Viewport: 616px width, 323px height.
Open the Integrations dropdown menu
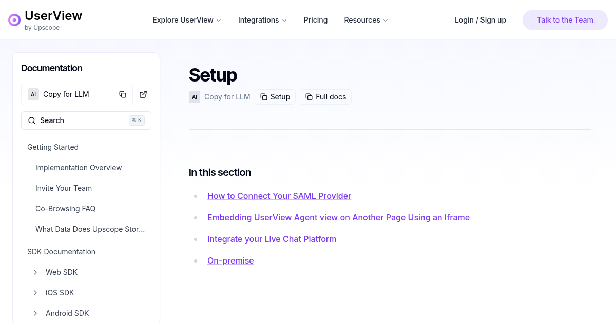(x=262, y=20)
